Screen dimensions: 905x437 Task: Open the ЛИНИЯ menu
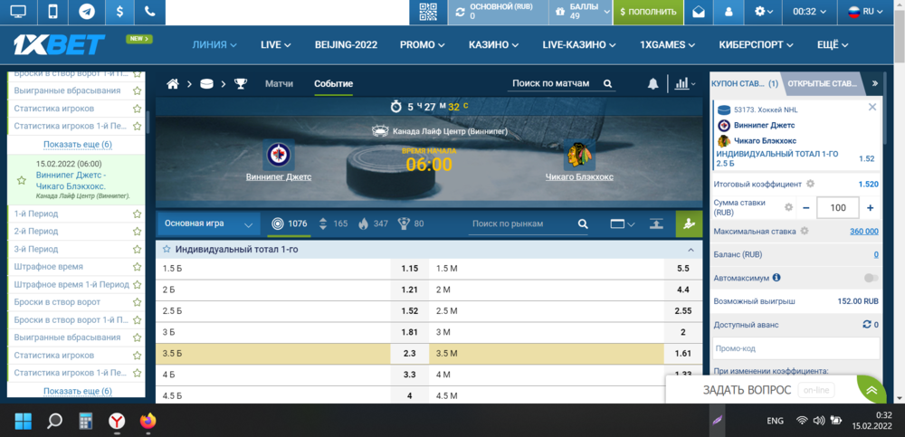pyautogui.click(x=214, y=44)
